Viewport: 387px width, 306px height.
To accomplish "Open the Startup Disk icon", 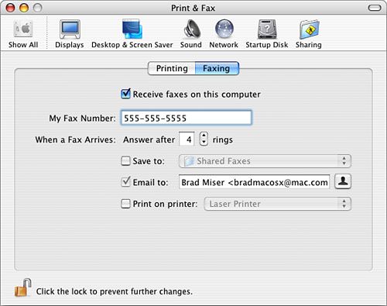I will coord(267,29).
